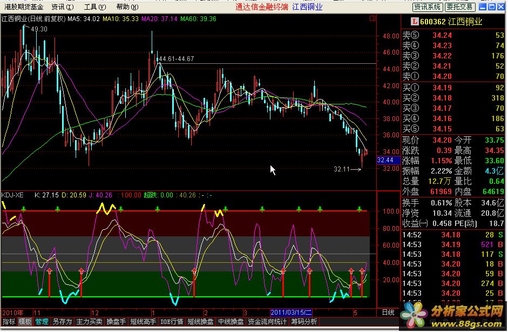This screenshot has height=332, width=508.
Task: Click the PE(动) 18.7 value
Action: pyautogui.click(x=497, y=224)
